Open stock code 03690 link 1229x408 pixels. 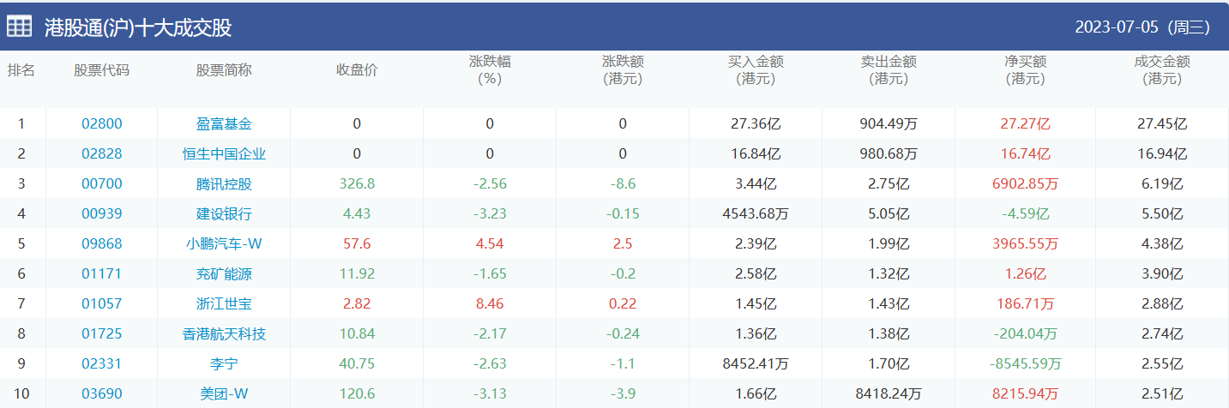[x=102, y=393]
